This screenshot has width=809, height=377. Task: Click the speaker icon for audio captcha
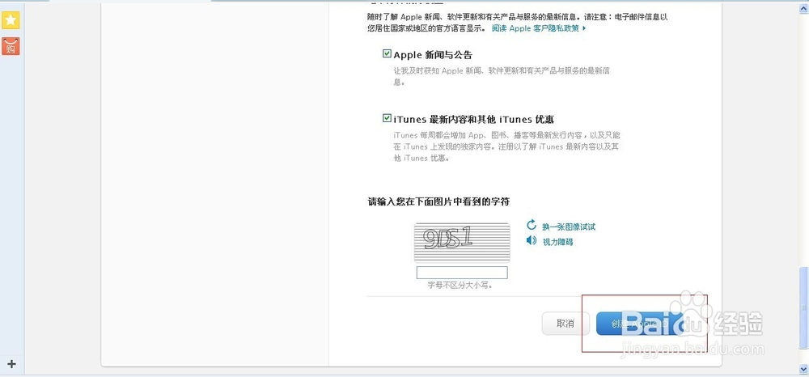[532, 240]
